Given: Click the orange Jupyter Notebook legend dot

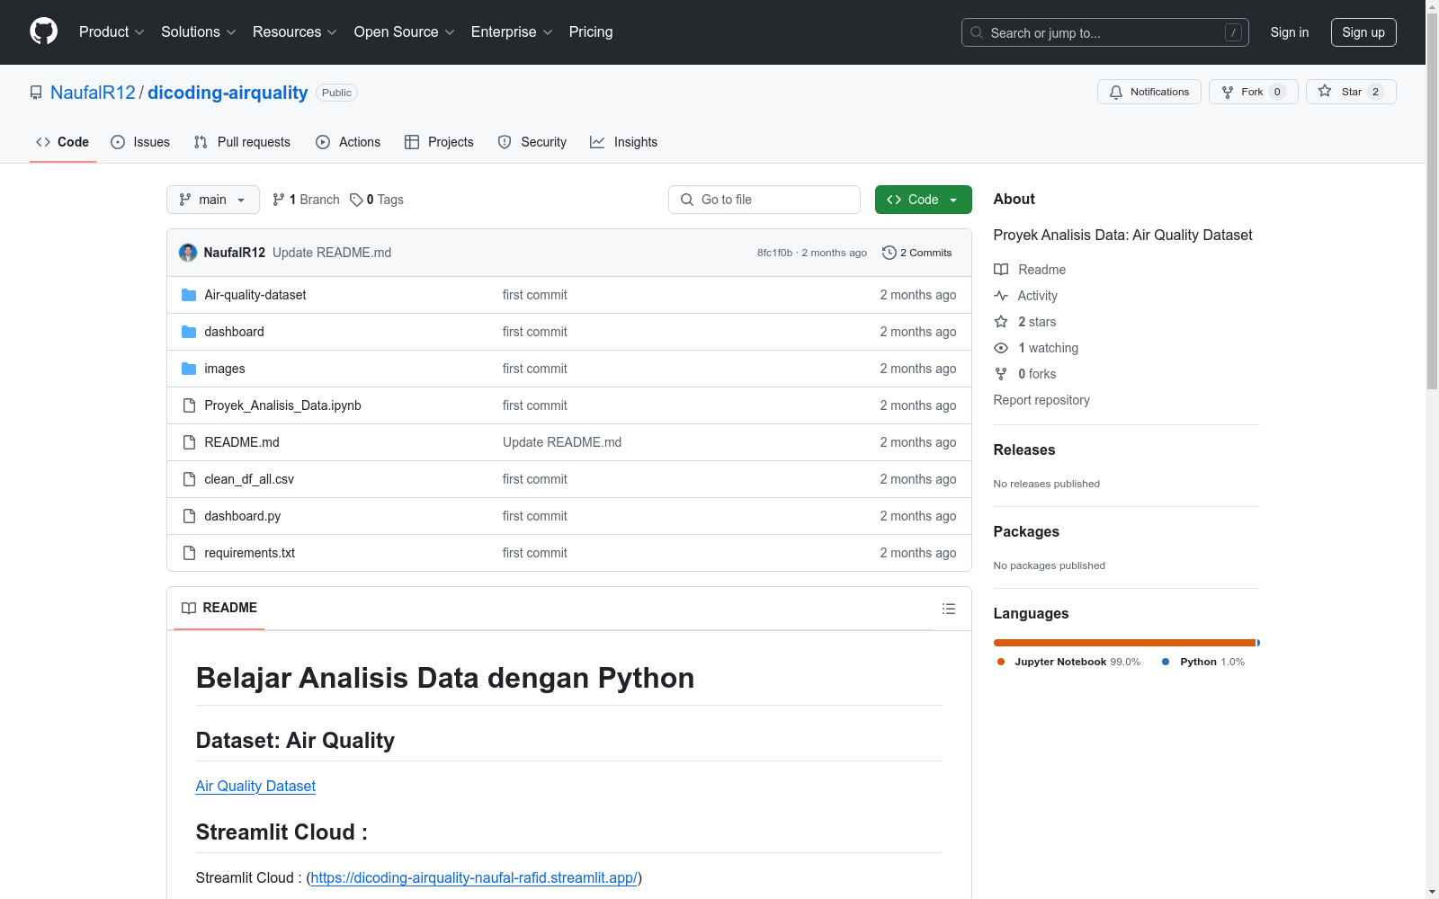Looking at the screenshot, I should point(1001,662).
